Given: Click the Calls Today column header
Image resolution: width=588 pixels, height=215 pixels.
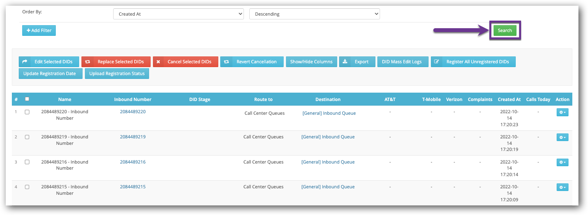Looking at the screenshot, I should coord(538,99).
